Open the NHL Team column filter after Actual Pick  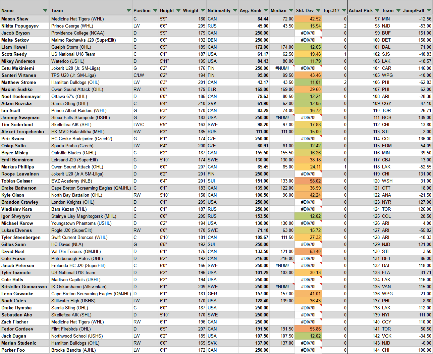tap(398, 11)
